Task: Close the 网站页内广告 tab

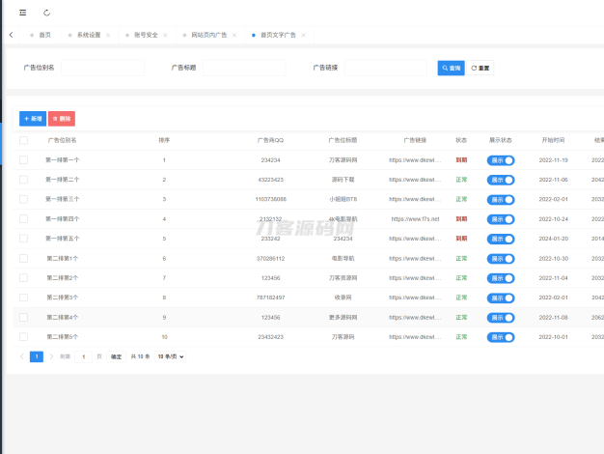Action: tap(235, 35)
